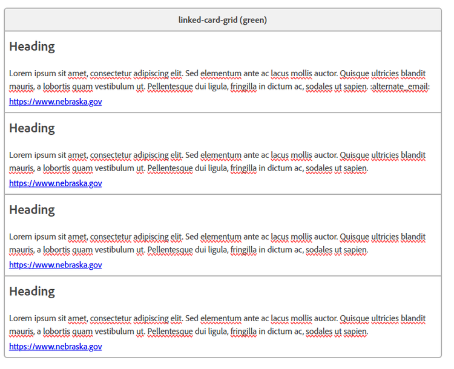Click the word 'fringilla' in the fourth card
Viewport: 454px width, 369px height.
[x=243, y=331]
